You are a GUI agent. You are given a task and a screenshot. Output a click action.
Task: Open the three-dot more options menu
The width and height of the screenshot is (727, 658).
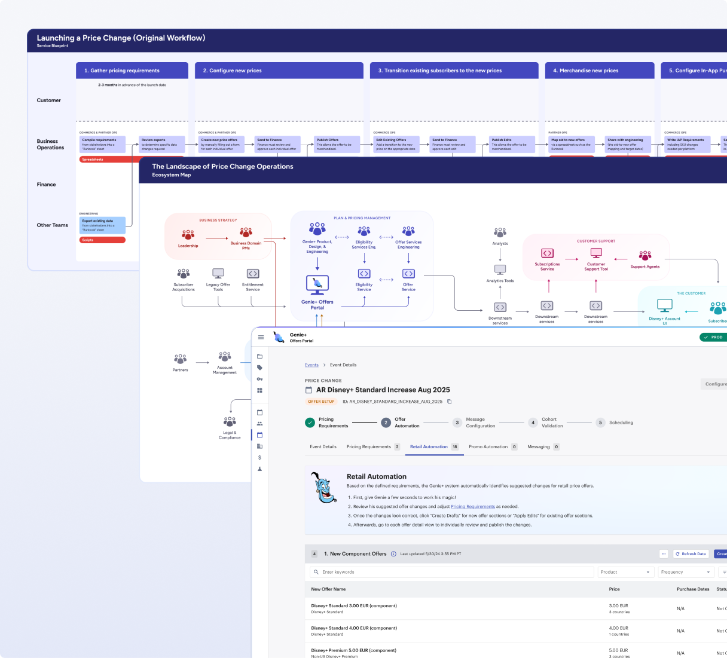(x=662, y=553)
